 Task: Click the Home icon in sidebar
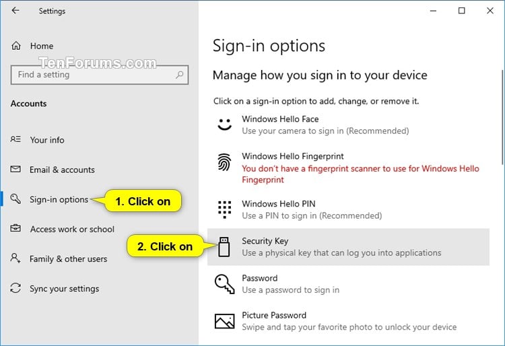coord(16,46)
